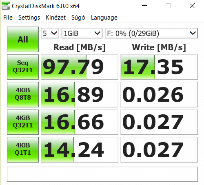Click the CrystalDiskMark app icon in title bar
The image size is (204, 185).
6,6
